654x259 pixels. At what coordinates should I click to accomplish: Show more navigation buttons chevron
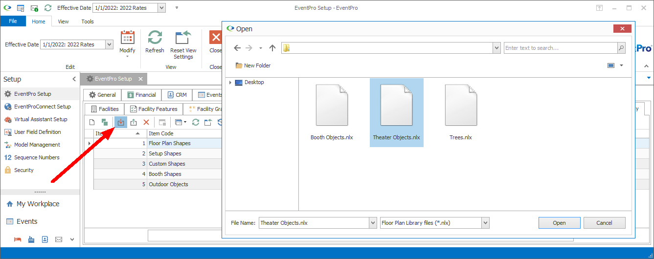[x=72, y=239]
